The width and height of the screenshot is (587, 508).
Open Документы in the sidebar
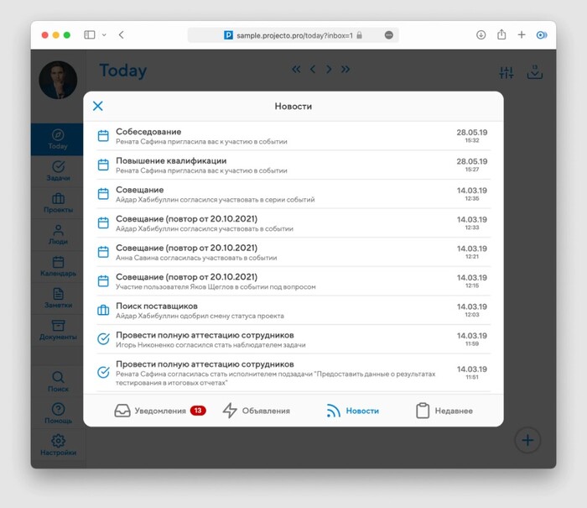pyautogui.click(x=58, y=329)
